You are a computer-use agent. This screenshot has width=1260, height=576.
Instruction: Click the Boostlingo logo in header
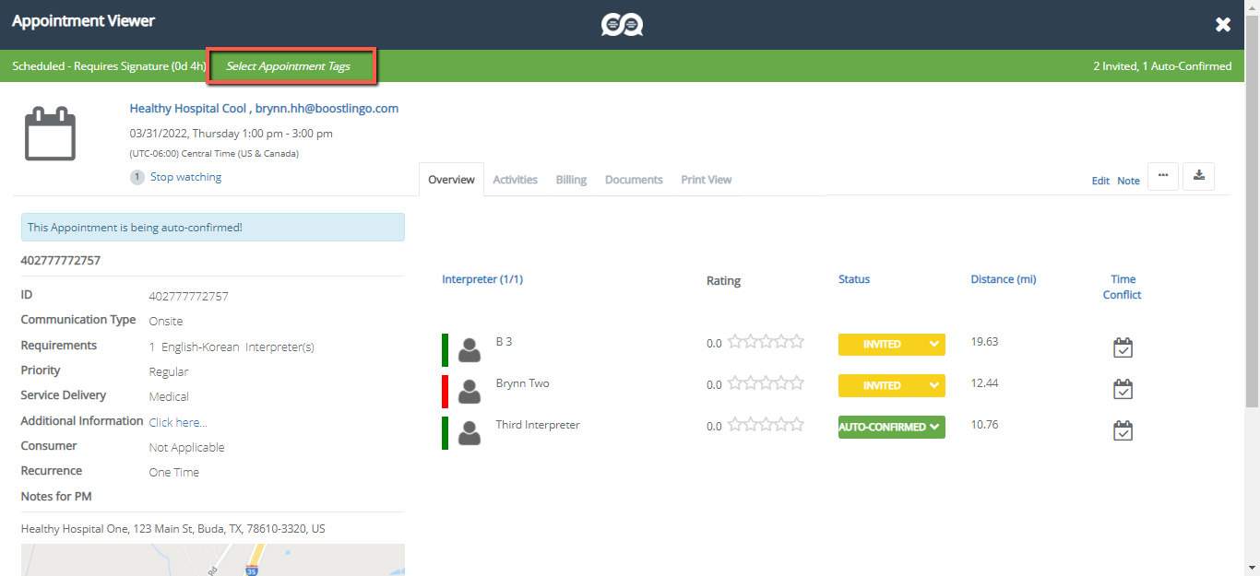[622, 25]
